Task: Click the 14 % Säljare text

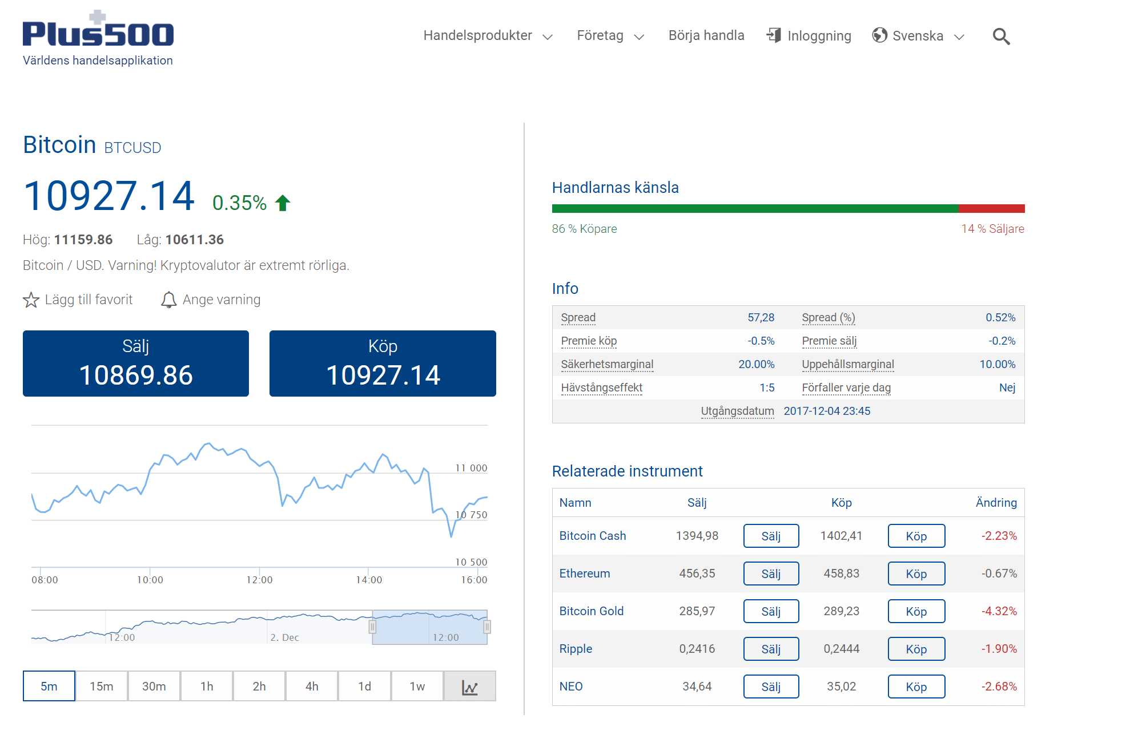Action: point(992,229)
